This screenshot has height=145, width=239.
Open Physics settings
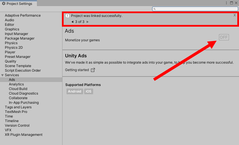click(x=11, y=43)
